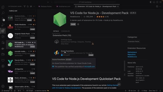
Task: Install the Development Pack main button
Action: pyautogui.click(x=73, y=24)
